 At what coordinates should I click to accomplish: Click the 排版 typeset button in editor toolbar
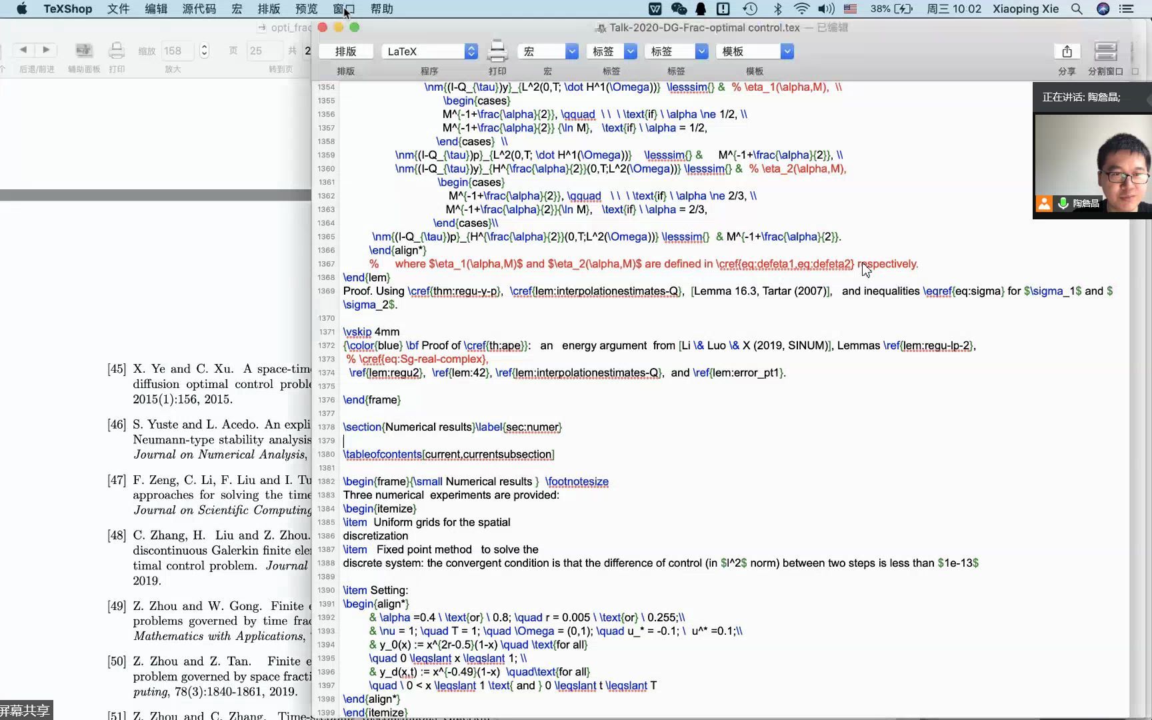345,51
